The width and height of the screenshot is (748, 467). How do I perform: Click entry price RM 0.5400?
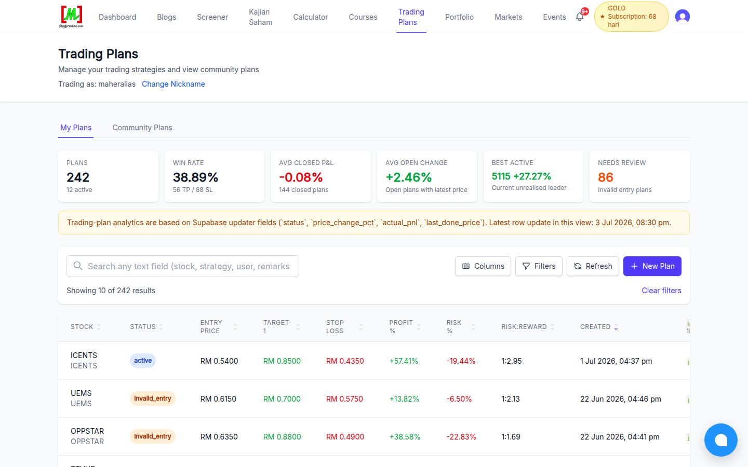tap(219, 361)
